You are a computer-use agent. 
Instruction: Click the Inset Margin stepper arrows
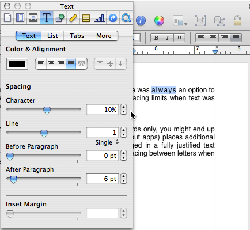123,213
